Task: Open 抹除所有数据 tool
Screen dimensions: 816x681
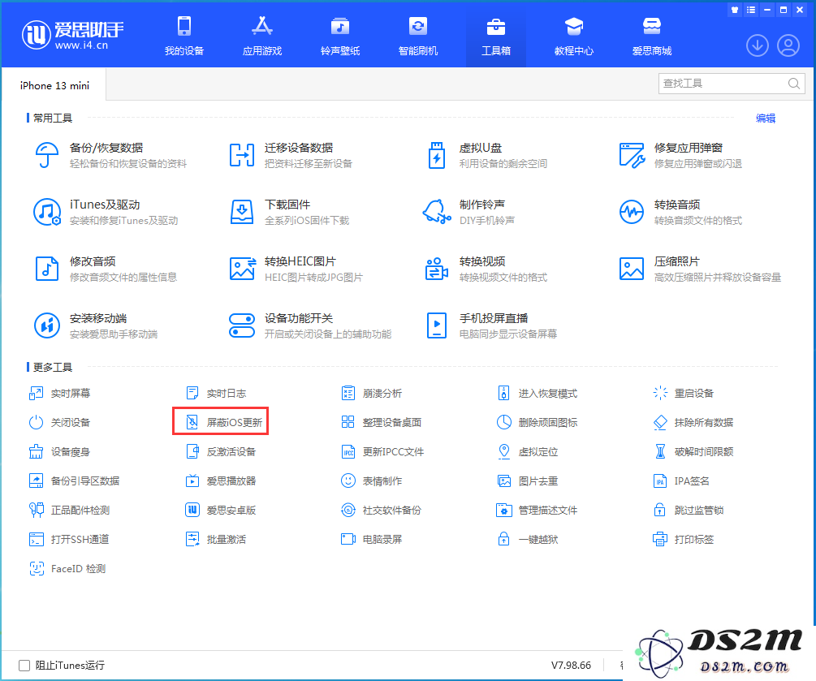Action: pyautogui.click(x=693, y=422)
